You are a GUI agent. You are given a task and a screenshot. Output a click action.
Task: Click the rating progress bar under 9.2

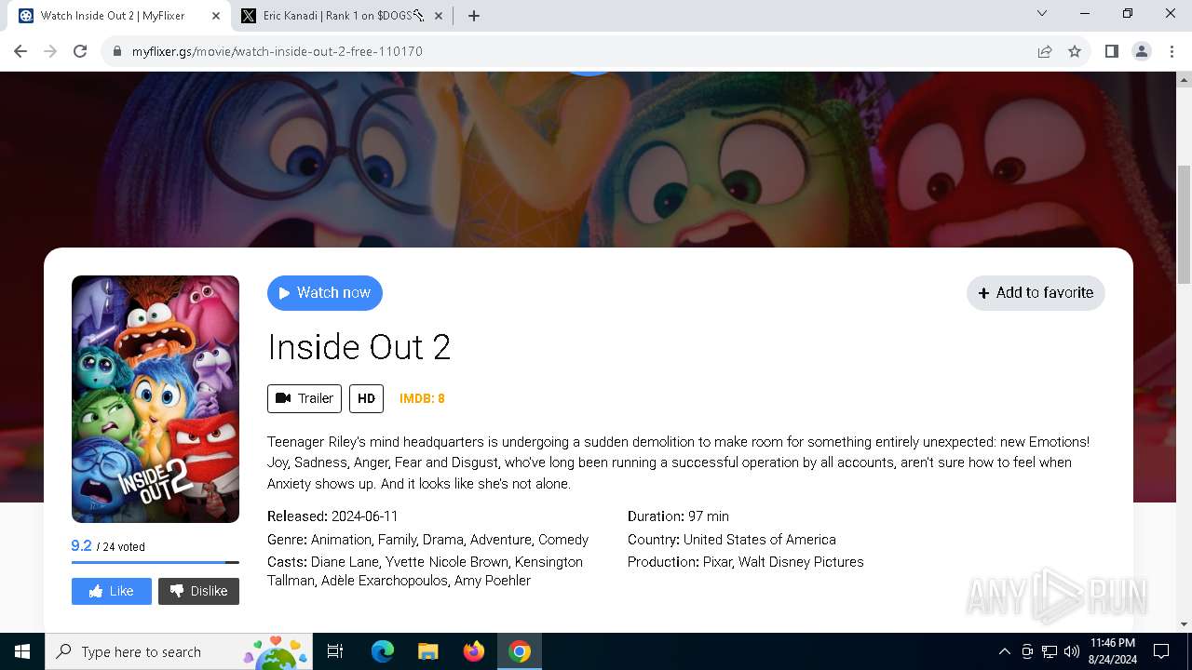point(156,562)
